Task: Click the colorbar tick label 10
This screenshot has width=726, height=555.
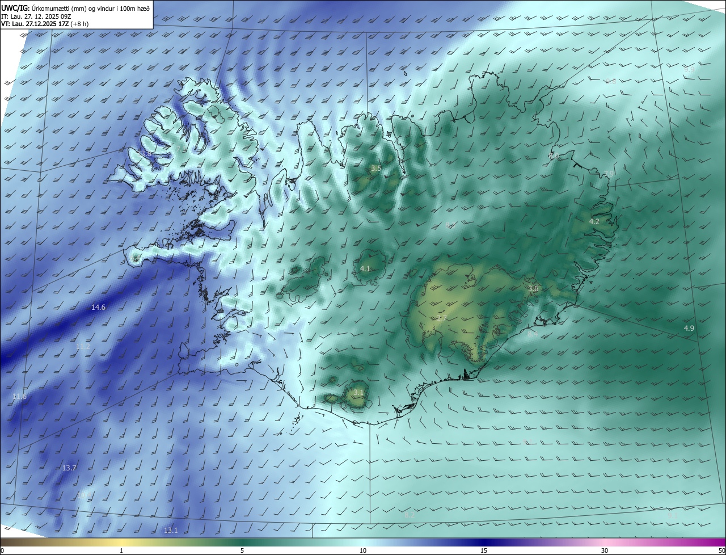Action: point(363,550)
